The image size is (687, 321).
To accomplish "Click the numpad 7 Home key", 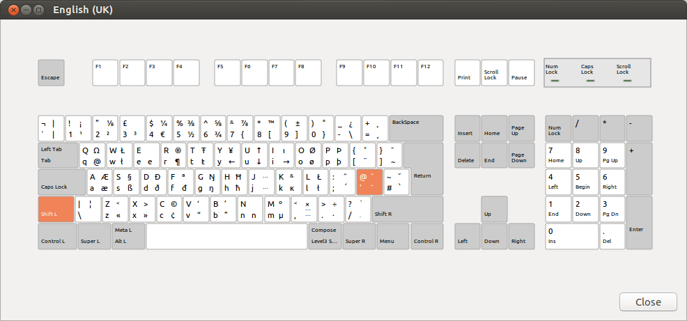I will (558, 155).
